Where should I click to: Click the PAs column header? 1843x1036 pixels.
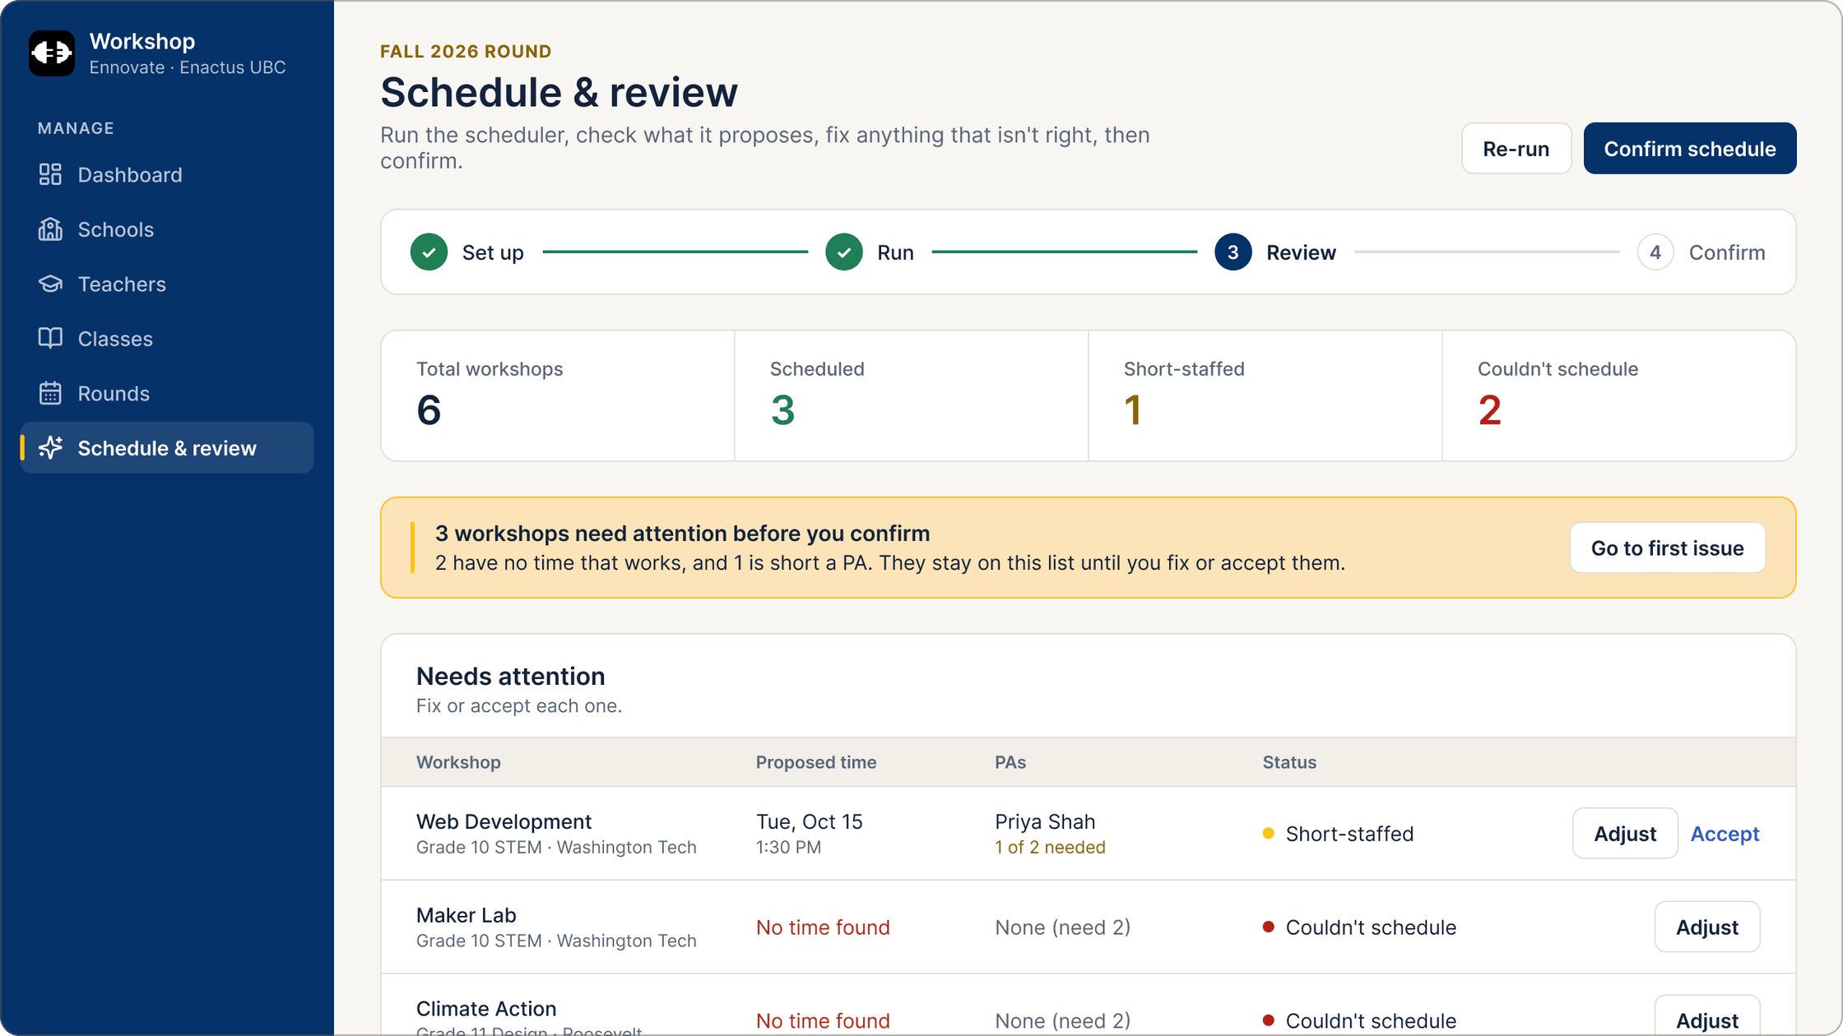click(1010, 762)
